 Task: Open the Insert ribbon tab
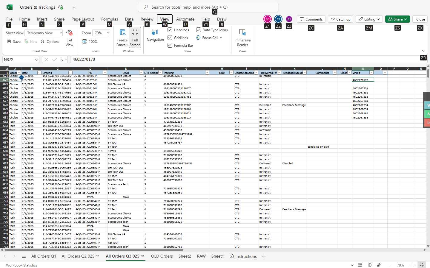point(42,19)
